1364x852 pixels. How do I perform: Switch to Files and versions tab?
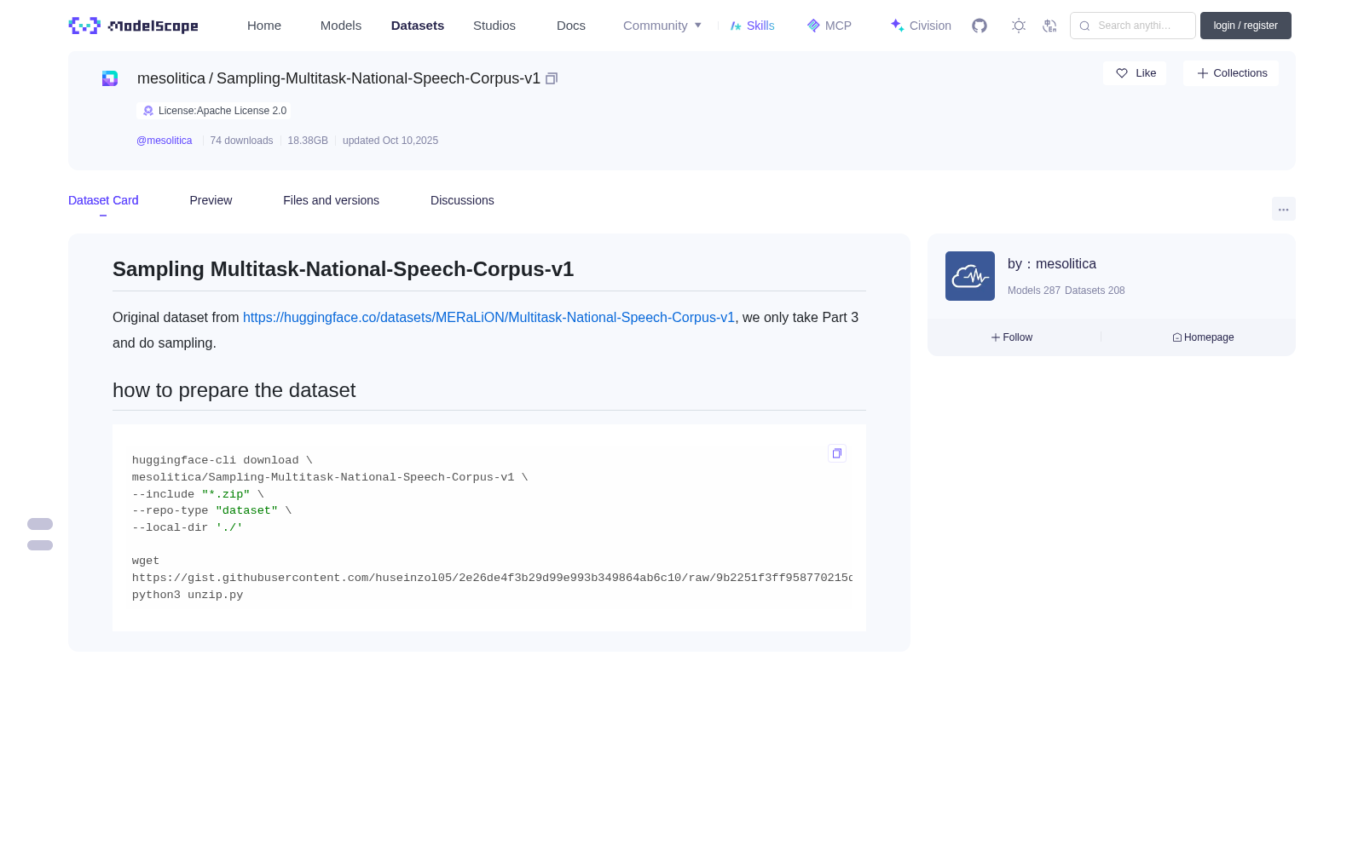(x=331, y=200)
